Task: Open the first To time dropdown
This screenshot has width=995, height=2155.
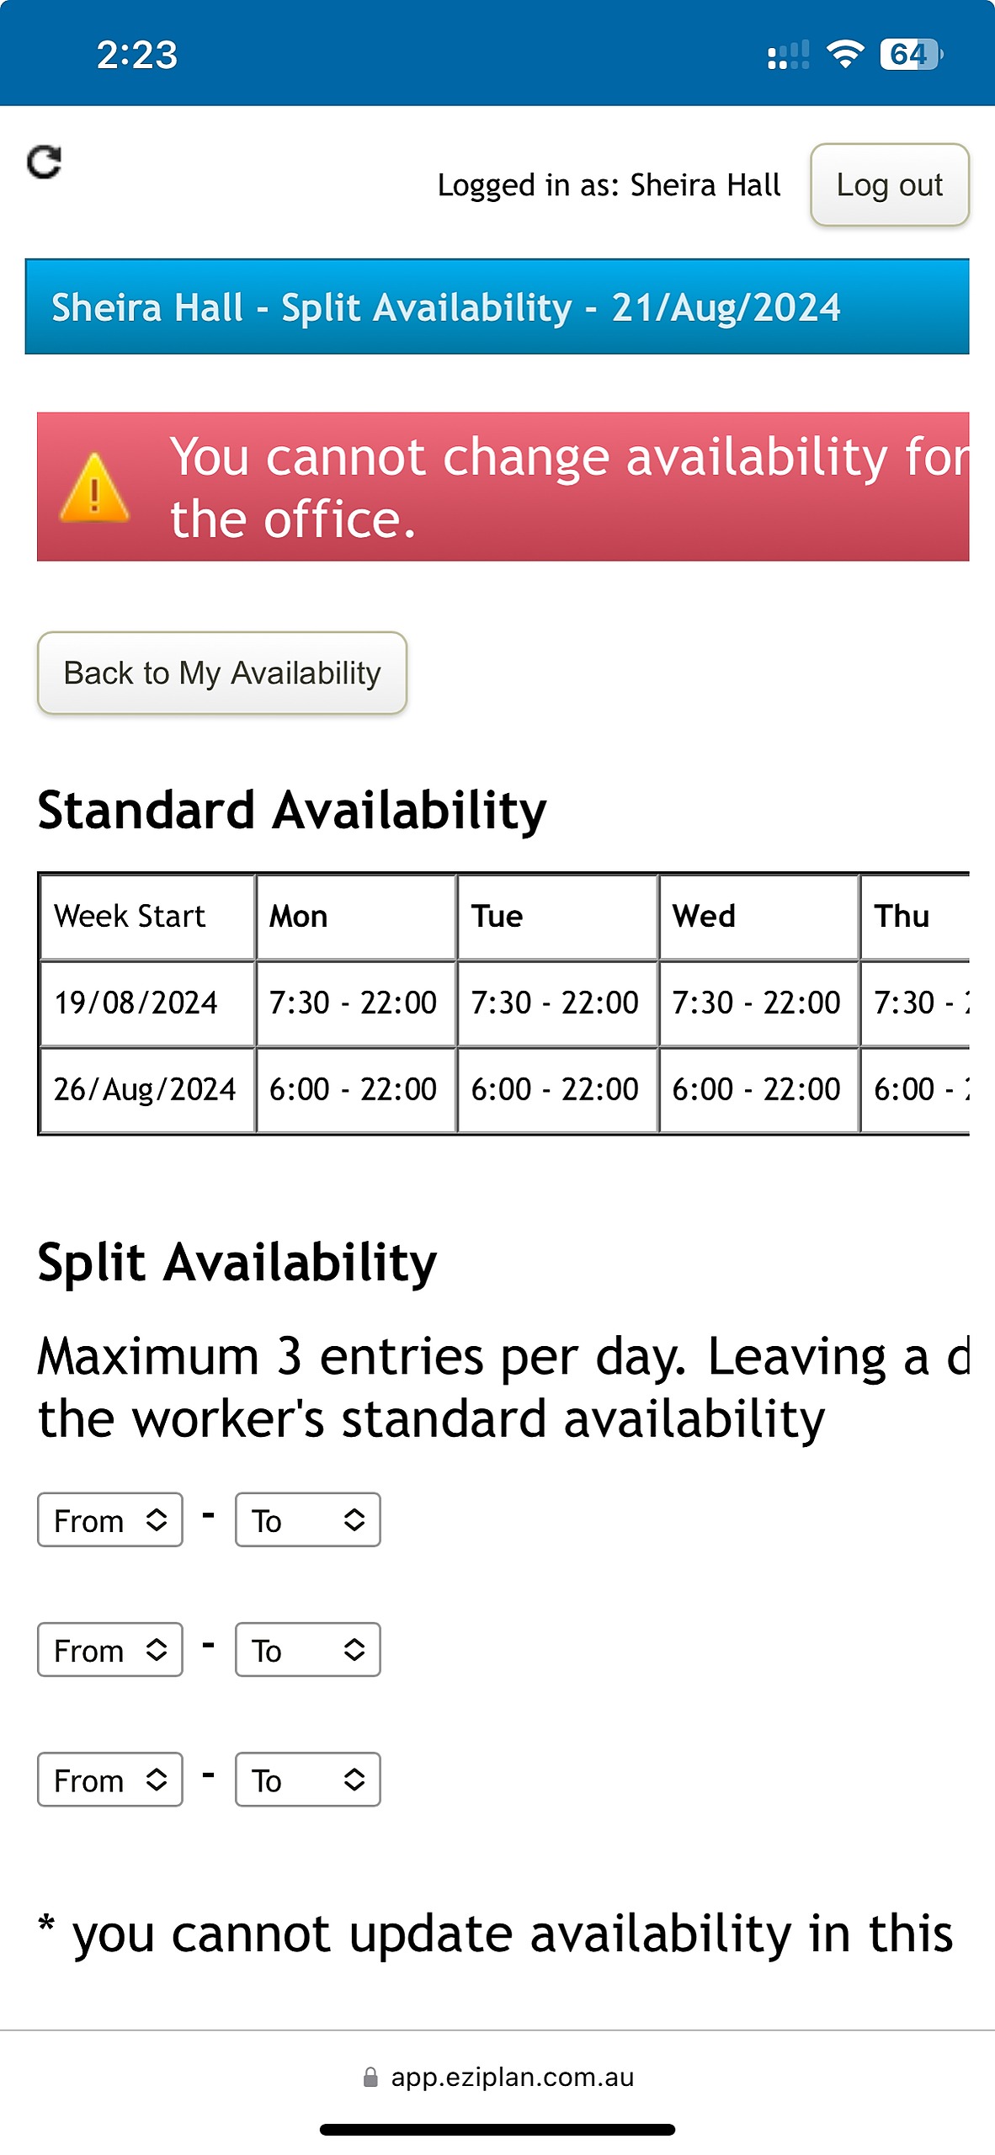Action: (x=307, y=1520)
